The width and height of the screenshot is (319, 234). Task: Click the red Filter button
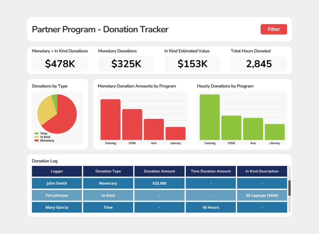(274, 29)
